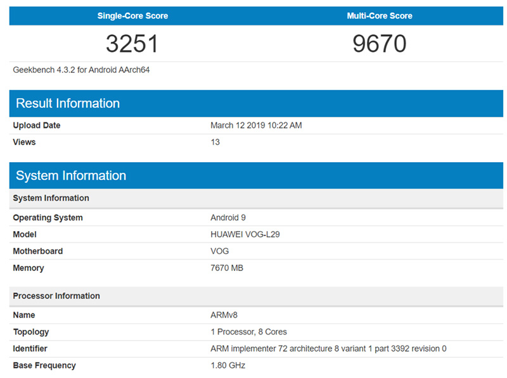The image size is (507, 378).
Task: Click the Result Information section header
Action: click(68, 103)
